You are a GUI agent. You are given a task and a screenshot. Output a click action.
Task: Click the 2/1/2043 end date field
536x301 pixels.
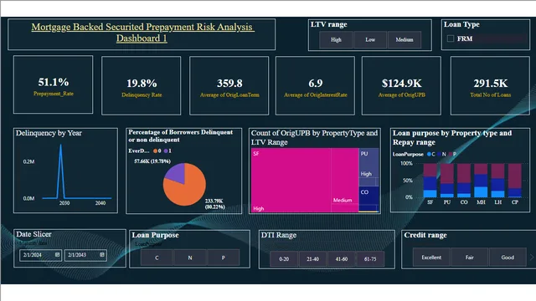coord(85,255)
